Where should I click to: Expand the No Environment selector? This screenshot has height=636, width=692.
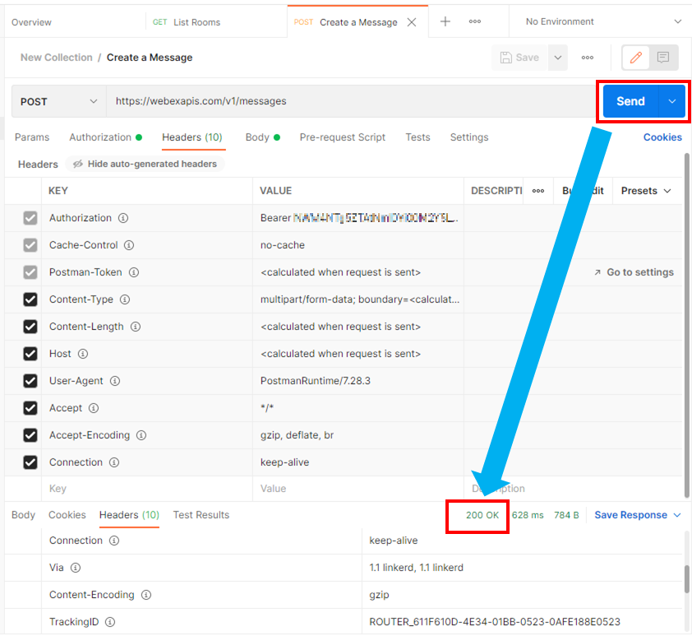coord(603,22)
